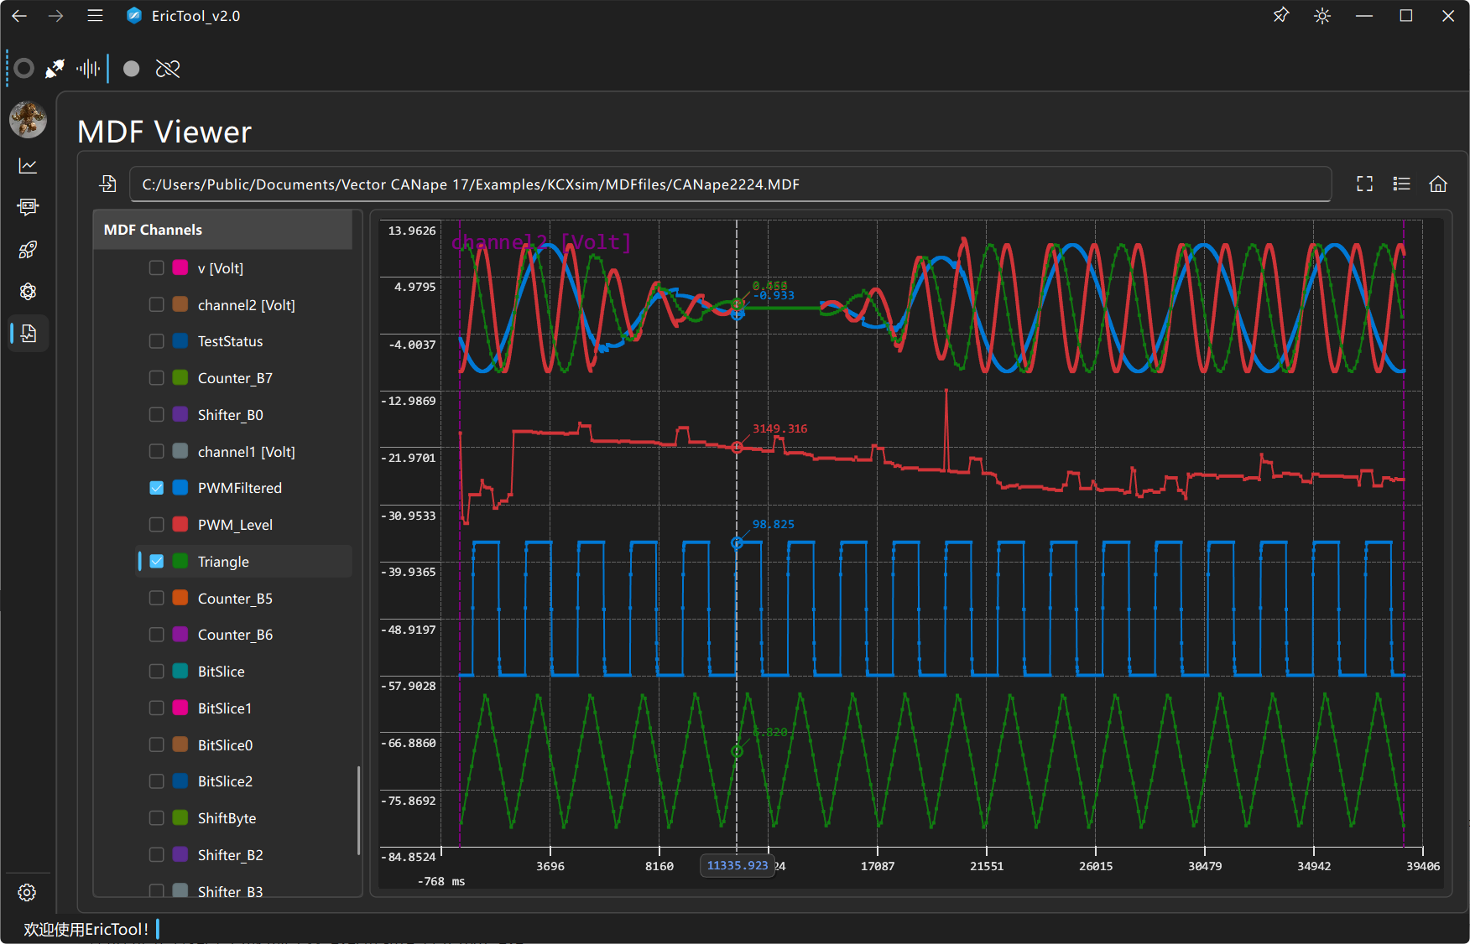The image size is (1470, 944).
Task: Enable the PWM_Level channel checkbox
Action: point(157,525)
